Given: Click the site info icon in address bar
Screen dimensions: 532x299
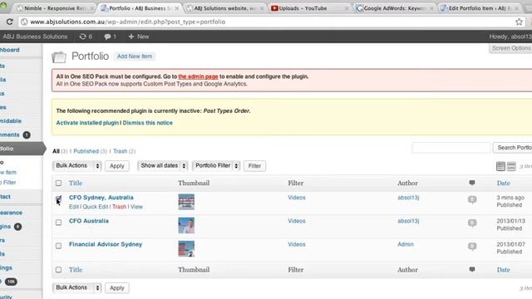Looking at the screenshot, I should 24,22.
